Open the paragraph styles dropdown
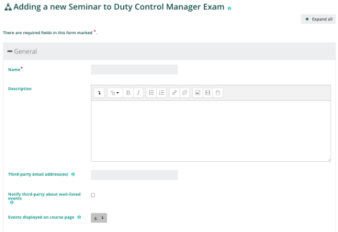 point(115,93)
